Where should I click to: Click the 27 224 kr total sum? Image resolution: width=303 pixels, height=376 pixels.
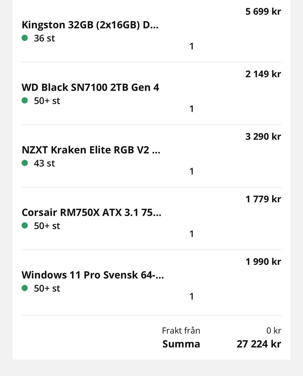259,344
